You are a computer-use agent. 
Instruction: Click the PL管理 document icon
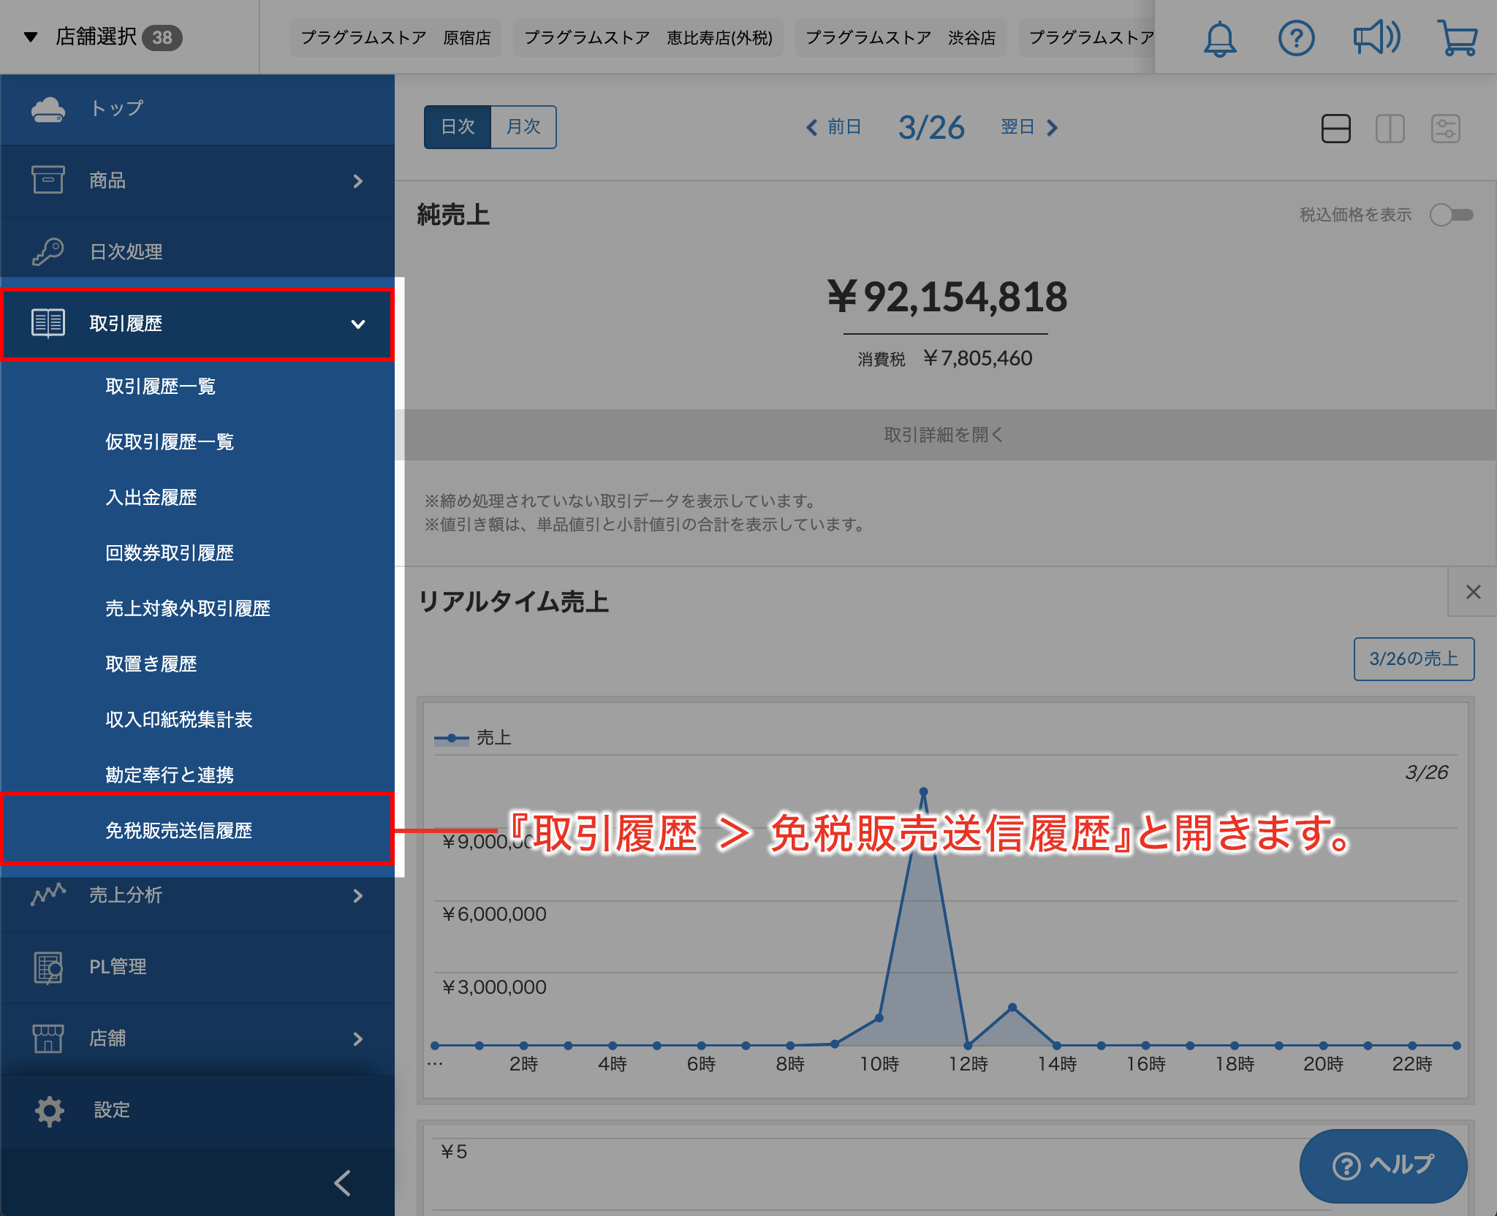pyautogui.click(x=48, y=967)
